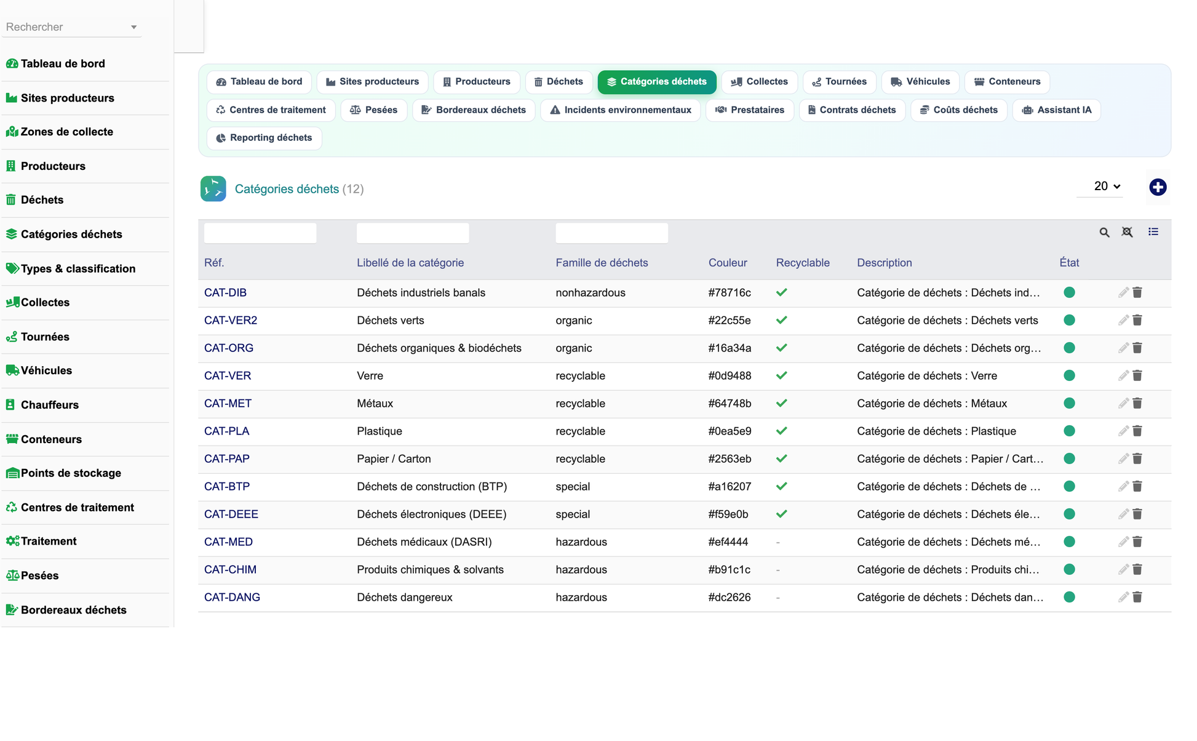Open the CAT-CHIM reference link
This screenshot has width=1197, height=741.
point(230,569)
